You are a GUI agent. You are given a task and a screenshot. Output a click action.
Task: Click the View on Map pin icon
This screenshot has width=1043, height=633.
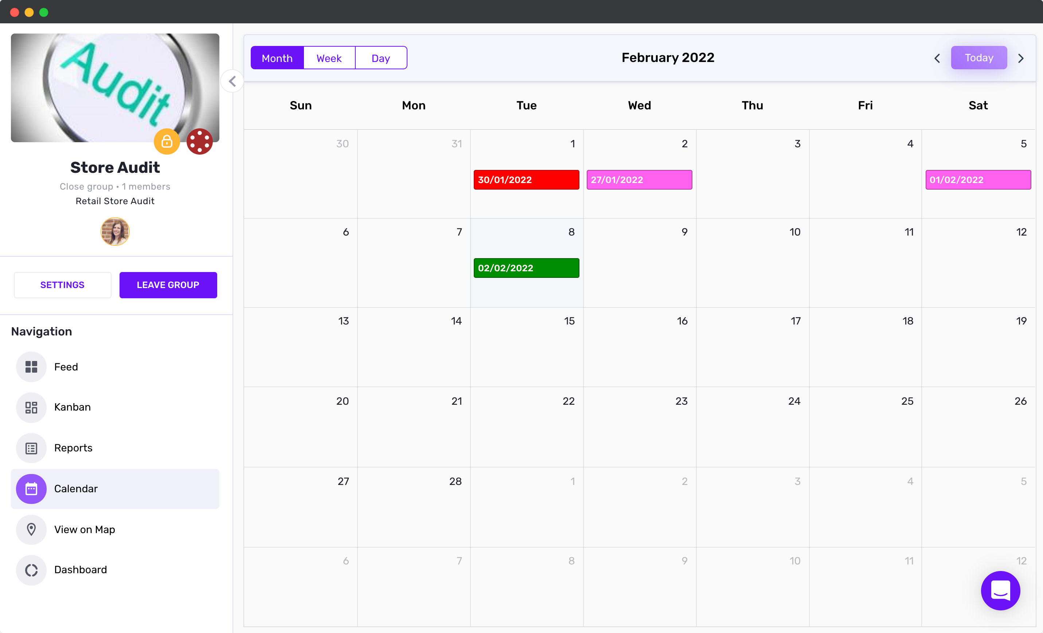click(31, 529)
